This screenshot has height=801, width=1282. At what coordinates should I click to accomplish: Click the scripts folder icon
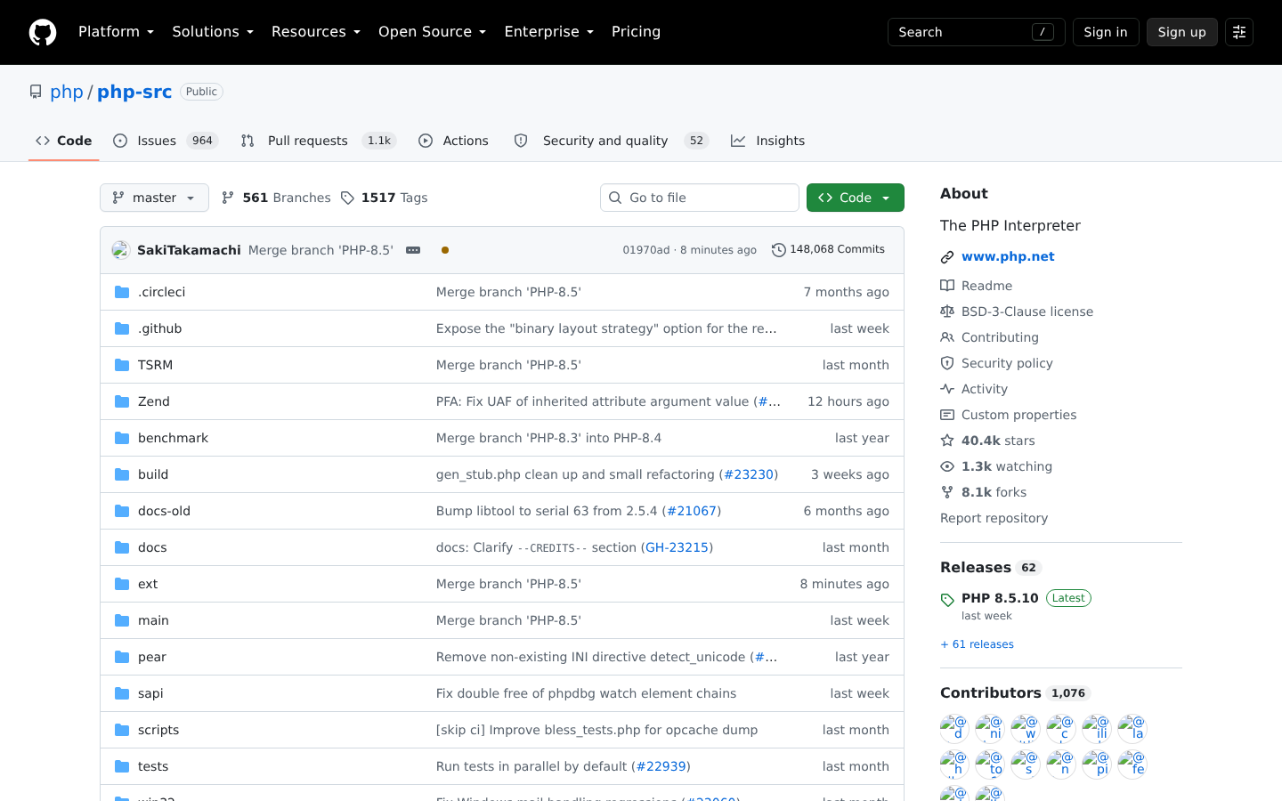pyautogui.click(x=122, y=730)
